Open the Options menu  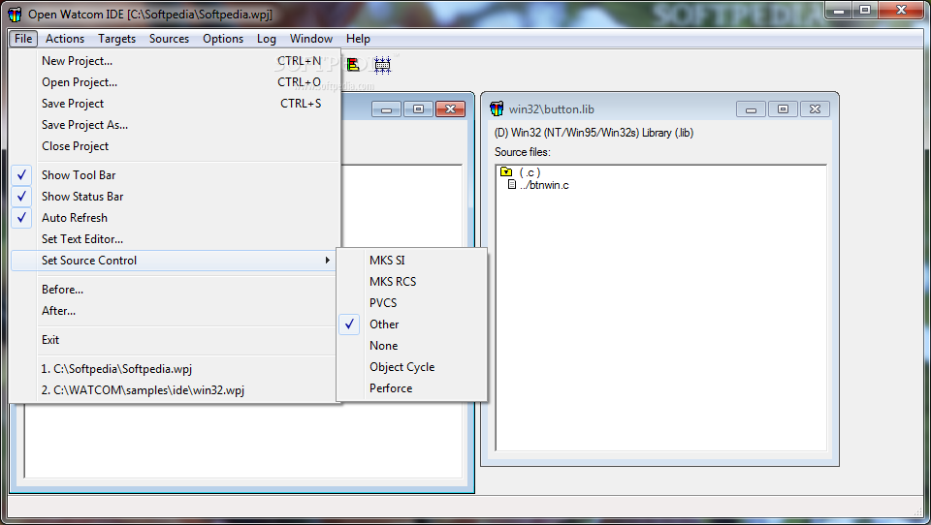(223, 39)
